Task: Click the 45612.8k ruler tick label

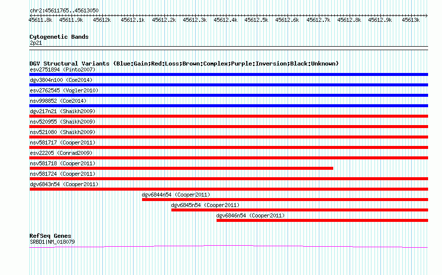Action: 349,20
